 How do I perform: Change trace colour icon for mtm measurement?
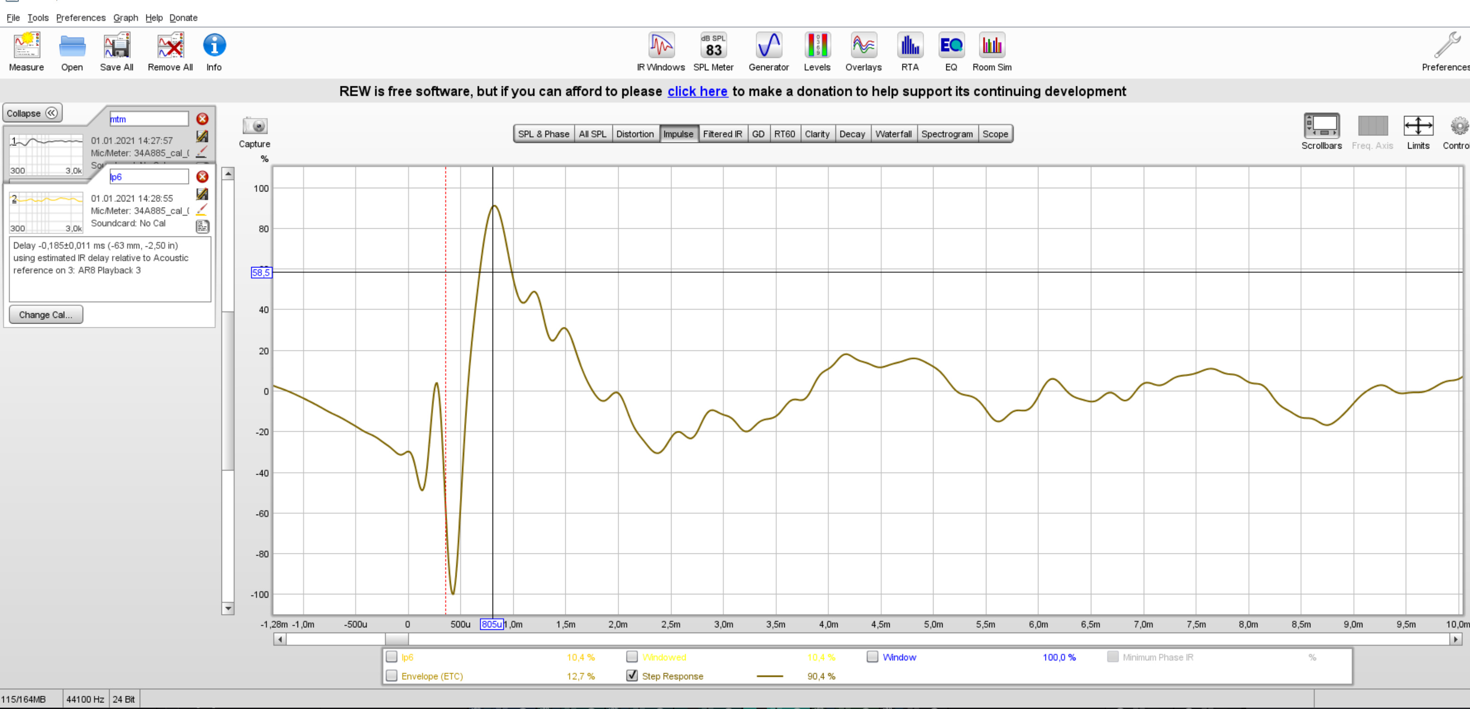pos(202,152)
